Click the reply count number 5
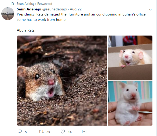The width and height of the screenshot is (157, 136). [26, 132]
